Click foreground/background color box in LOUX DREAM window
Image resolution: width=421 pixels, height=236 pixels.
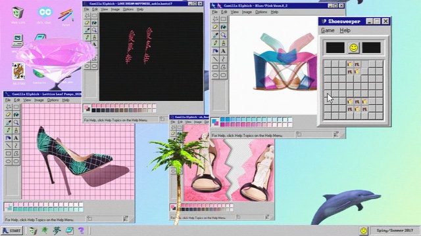click(87, 108)
